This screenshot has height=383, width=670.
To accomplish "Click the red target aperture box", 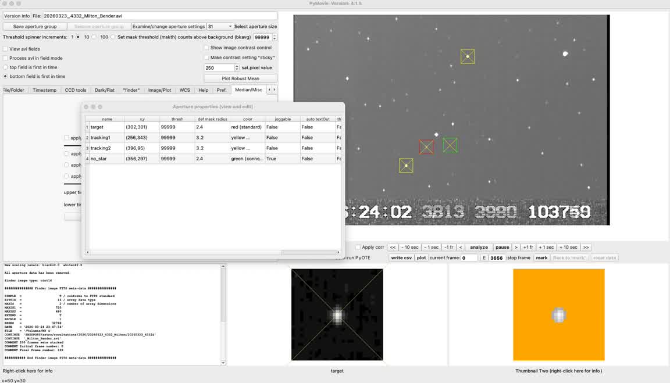I will point(426,147).
